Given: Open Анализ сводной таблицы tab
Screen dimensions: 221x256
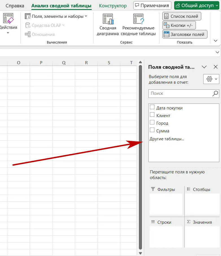Looking at the screenshot, I should [x=61, y=6].
